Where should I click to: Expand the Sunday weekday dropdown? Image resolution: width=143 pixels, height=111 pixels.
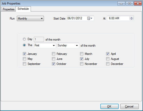click(68, 45)
